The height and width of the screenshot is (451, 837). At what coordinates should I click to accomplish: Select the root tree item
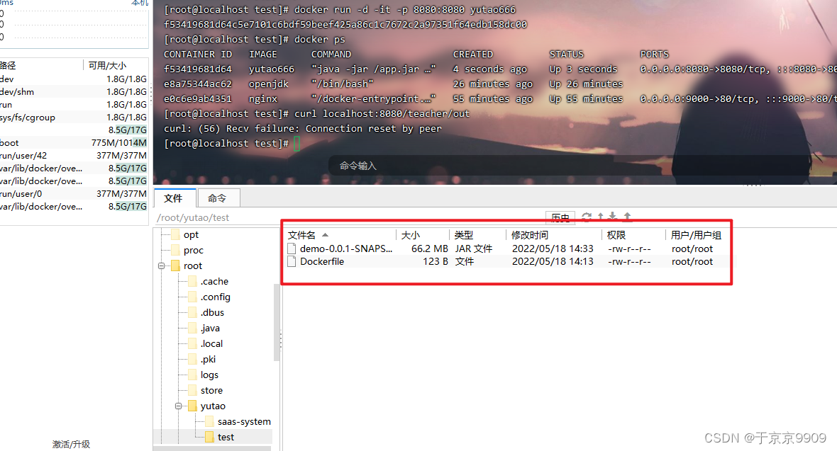click(193, 266)
